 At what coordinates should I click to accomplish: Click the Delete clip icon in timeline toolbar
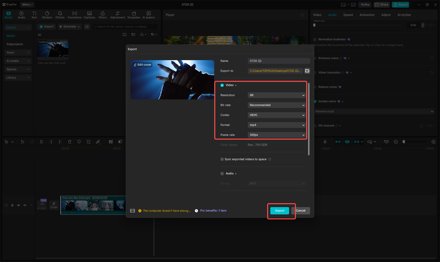click(x=70, y=141)
